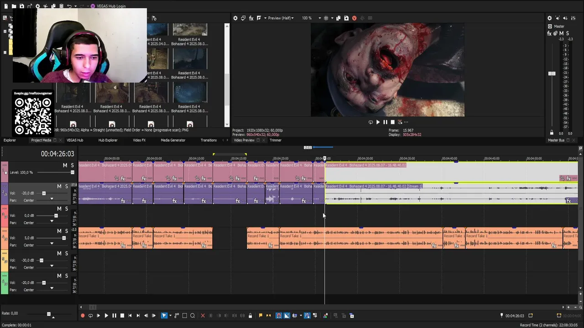
Task: Switch to the Explorer tab
Action: [x=10, y=140]
